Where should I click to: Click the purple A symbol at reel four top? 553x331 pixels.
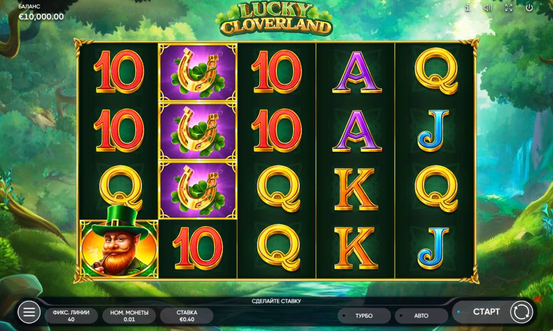[357, 72]
